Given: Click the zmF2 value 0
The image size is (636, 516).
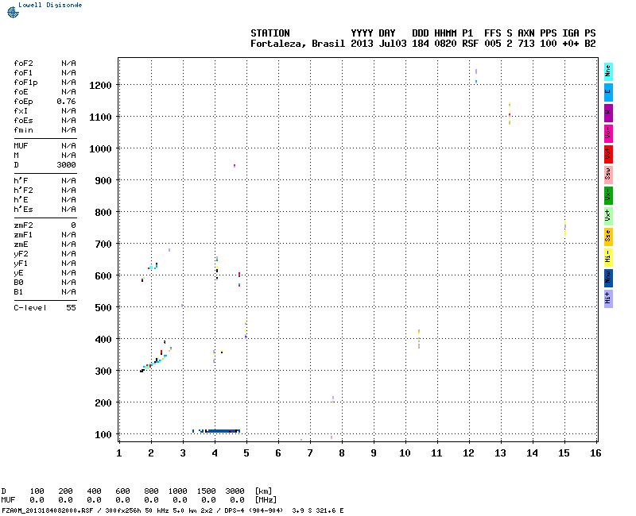Looking at the screenshot, I should click(x=73, y=225).
